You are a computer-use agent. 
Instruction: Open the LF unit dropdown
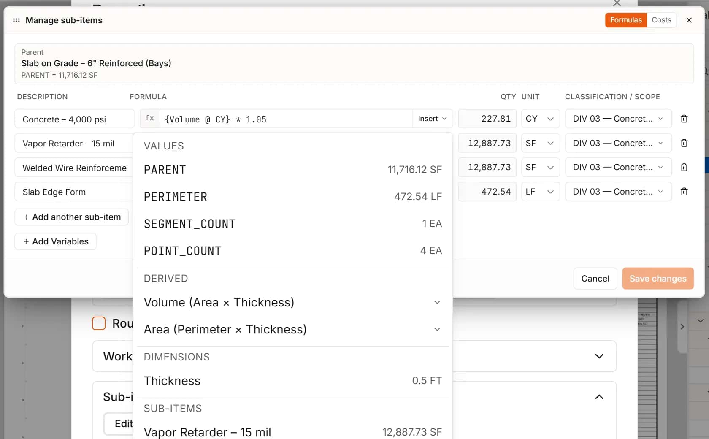click(x=540, y=192)
